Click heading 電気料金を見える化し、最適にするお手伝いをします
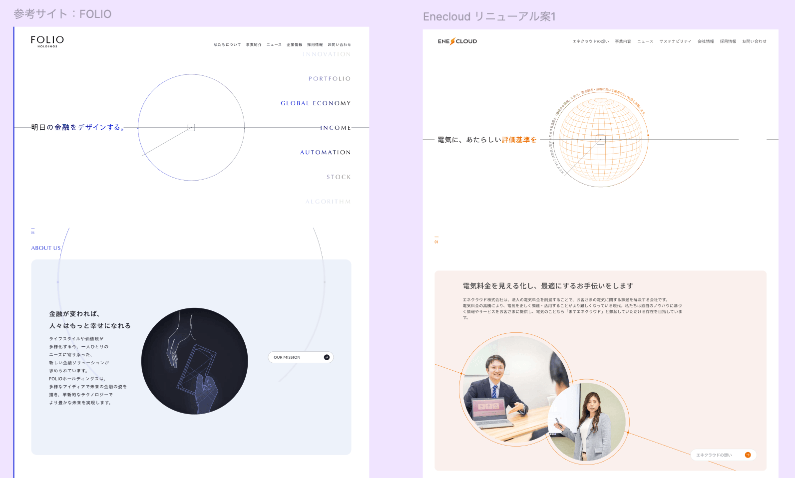Image resolution: width=795 pixels, height=478 pixels. pos(548,286)
